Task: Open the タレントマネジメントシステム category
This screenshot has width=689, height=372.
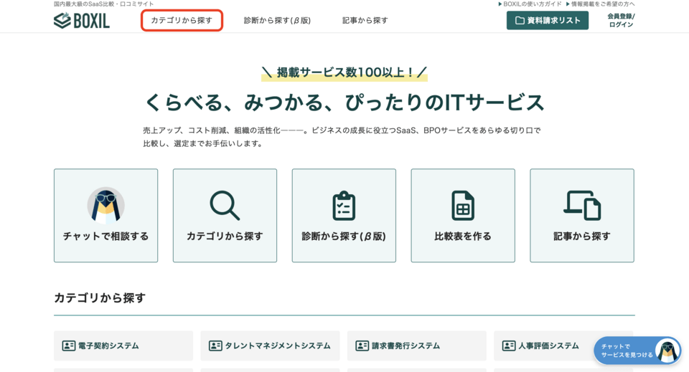Action: 277,345
